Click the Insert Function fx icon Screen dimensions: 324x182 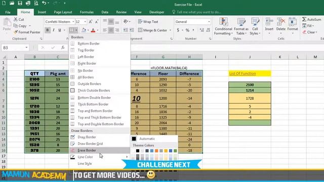click(63, 48)
